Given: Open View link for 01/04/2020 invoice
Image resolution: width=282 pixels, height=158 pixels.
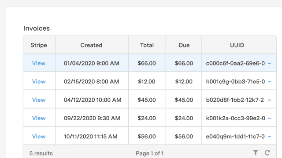Looking at the screenshot, I should [x=39, y=63].
